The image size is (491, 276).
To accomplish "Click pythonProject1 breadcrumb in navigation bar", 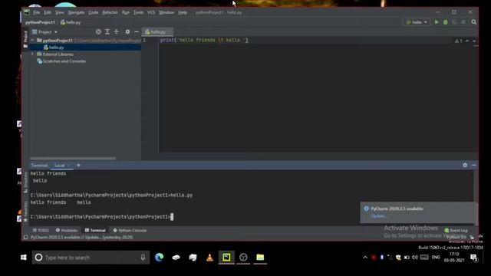I will point(40,22).
